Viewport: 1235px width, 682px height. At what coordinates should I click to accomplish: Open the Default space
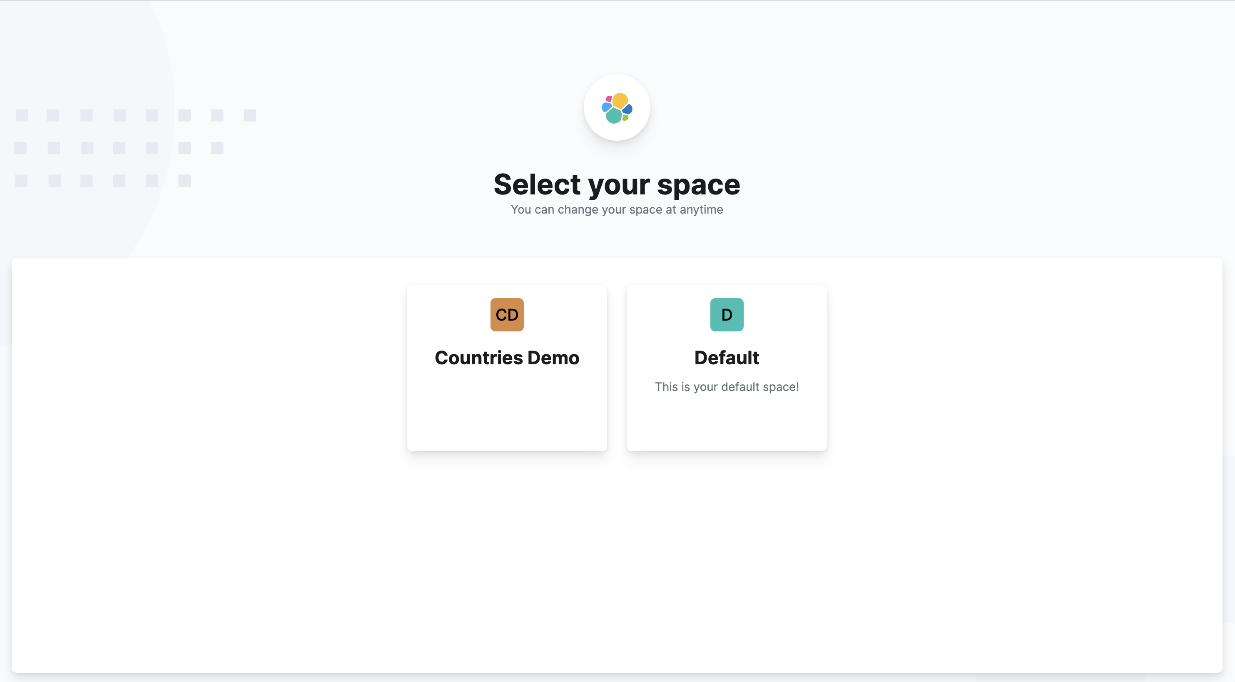pyautogui.click(x=726, y=368)
